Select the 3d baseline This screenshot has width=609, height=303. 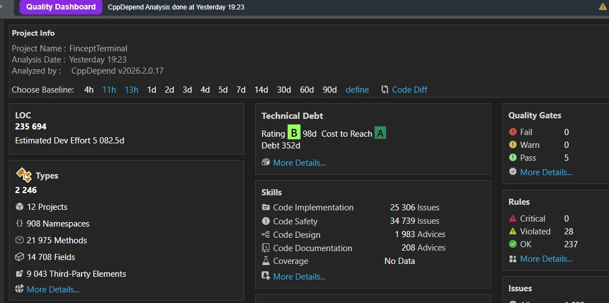[x=187, y=90]
